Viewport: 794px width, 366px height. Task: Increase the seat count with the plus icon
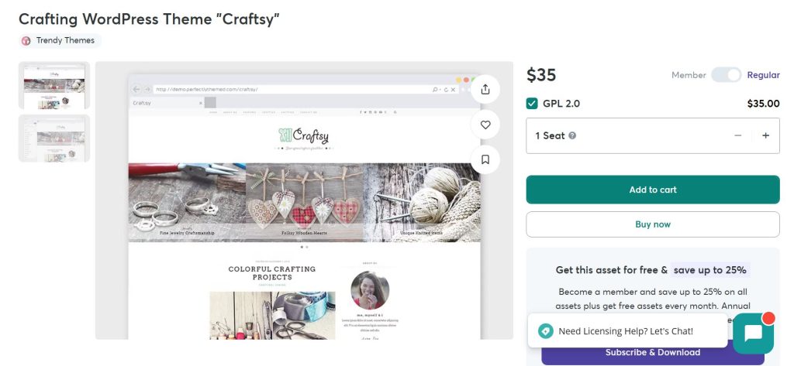tap(765, 135)
